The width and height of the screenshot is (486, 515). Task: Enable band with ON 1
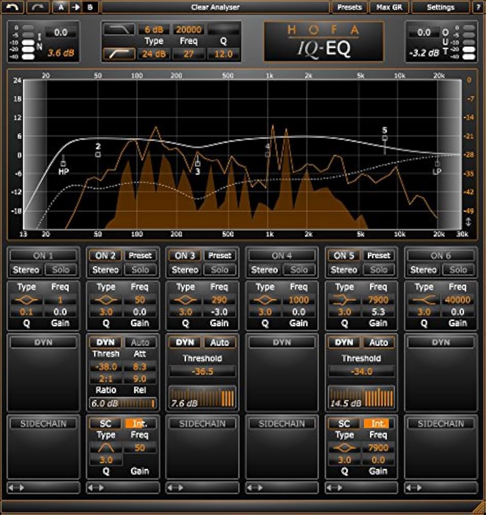point(43,255)
